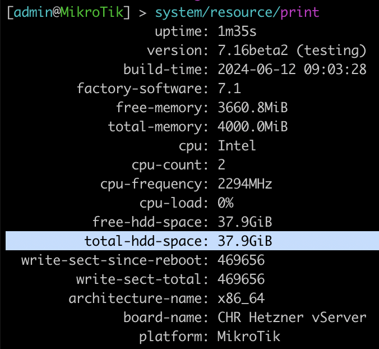This screenshot has width=379, height=349.
Task: Click the write-sect-total label
Action: (x=142, y=279)
